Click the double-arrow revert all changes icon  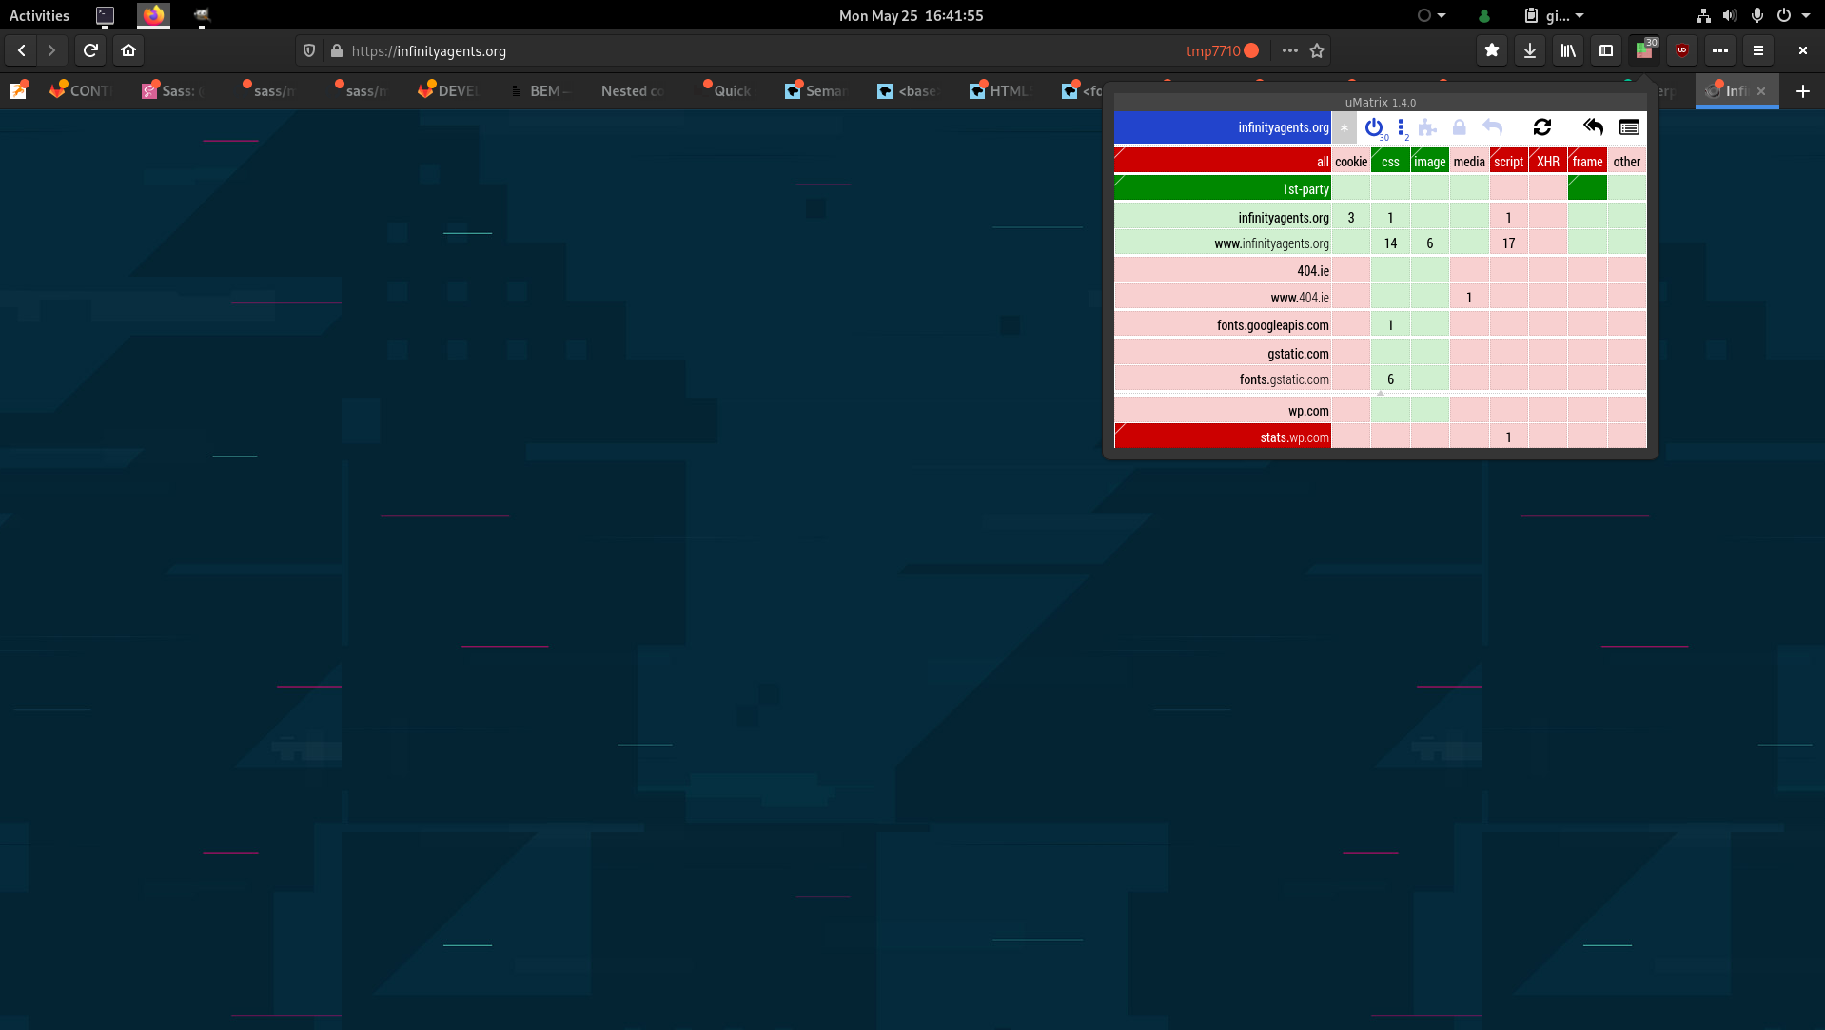[x=1593, y=127]
